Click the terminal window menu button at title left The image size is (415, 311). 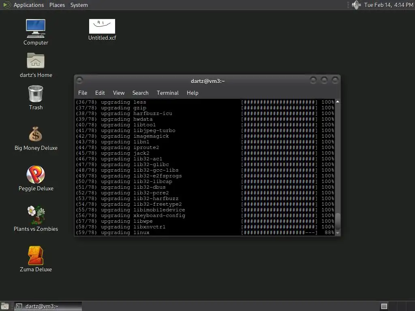tap(79, 80)
